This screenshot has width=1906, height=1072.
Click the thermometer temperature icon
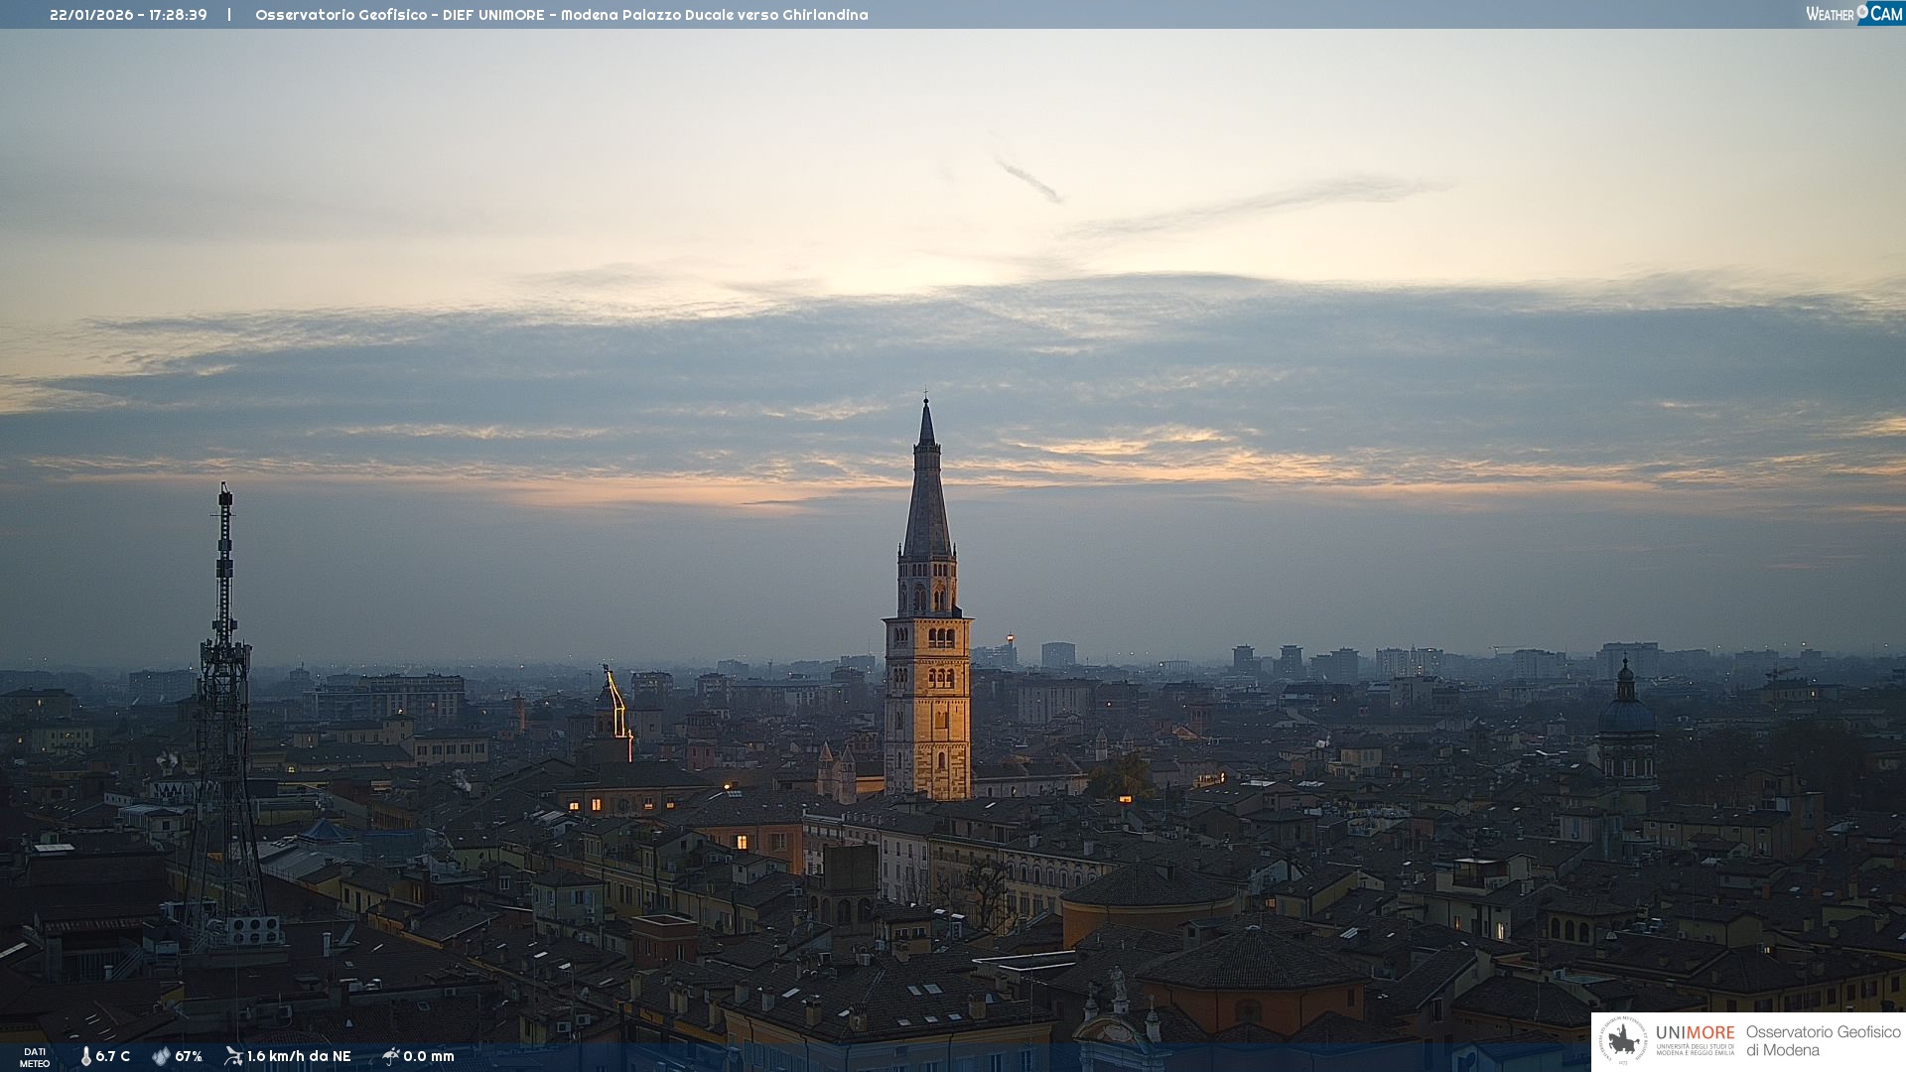click(85, 1056)
